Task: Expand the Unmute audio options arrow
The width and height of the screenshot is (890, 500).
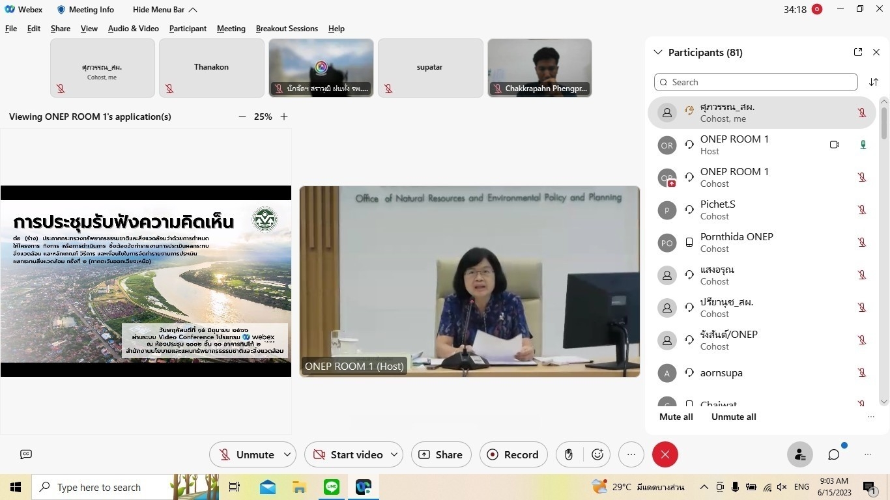Action: (x=287, y=454)
